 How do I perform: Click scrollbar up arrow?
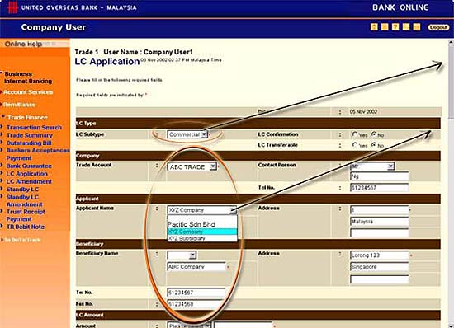click(x=451, y=43)
